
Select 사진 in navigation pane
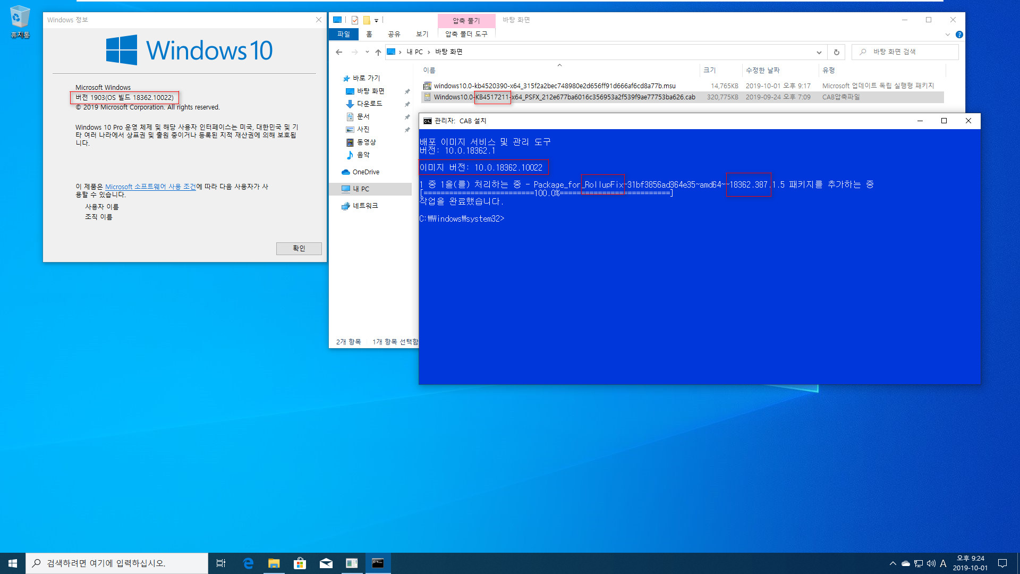point(363,129)
